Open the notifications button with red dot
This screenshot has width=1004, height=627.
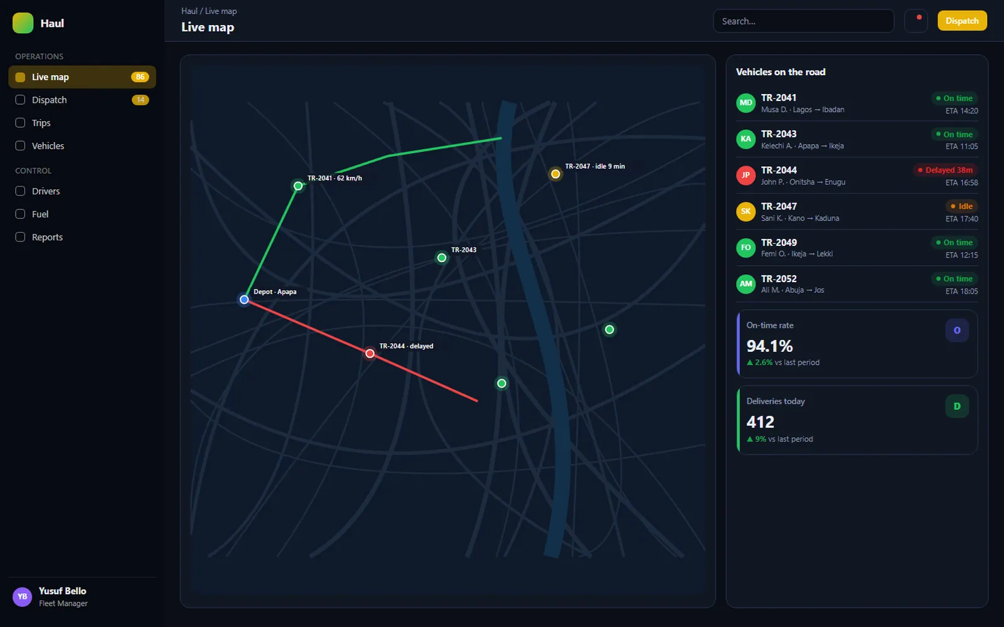click(916, 21)
